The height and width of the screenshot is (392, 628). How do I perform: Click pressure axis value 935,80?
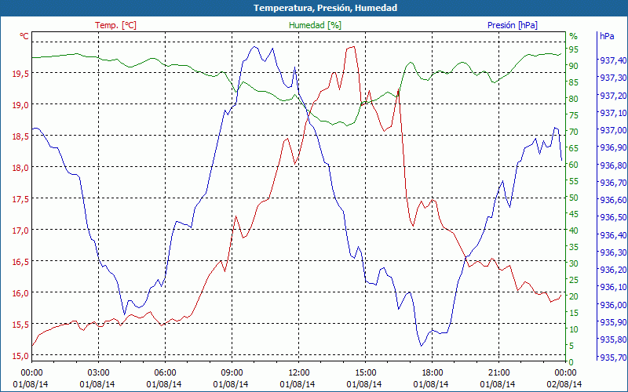pyautogui.click(x=613, y=339)
